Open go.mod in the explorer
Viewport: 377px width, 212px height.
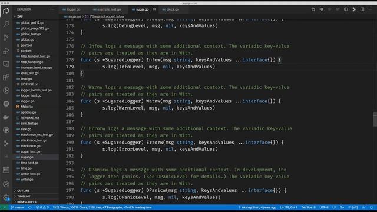click(x=35, y=45)
